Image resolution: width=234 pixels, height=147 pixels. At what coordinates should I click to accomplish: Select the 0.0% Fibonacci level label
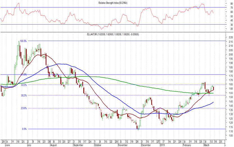pos(24,129)
